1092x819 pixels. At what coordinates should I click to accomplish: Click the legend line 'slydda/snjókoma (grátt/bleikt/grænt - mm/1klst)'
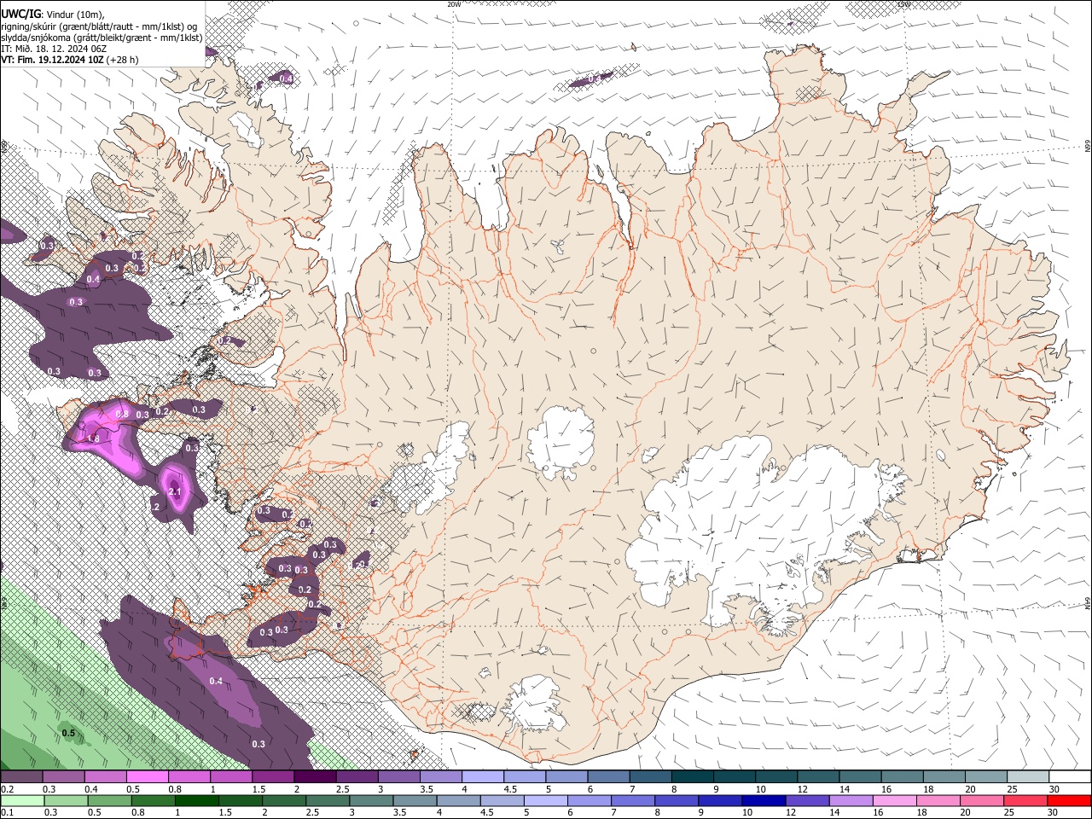(102, 38)
